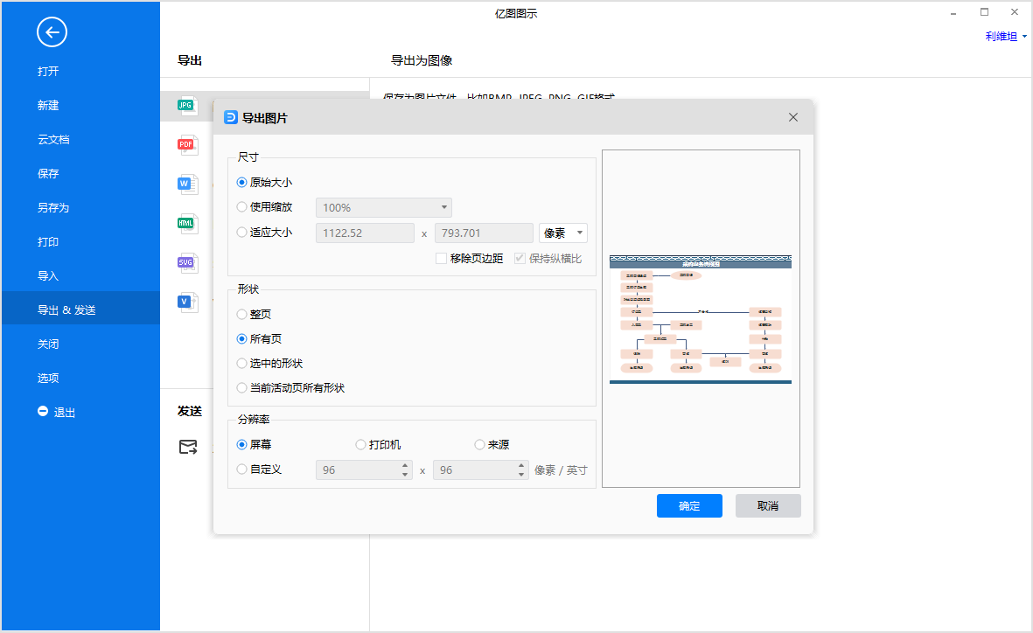This screenshot has width=1033, height=633.
Task: Select the JPG export format icon
Action: (187, 106)
